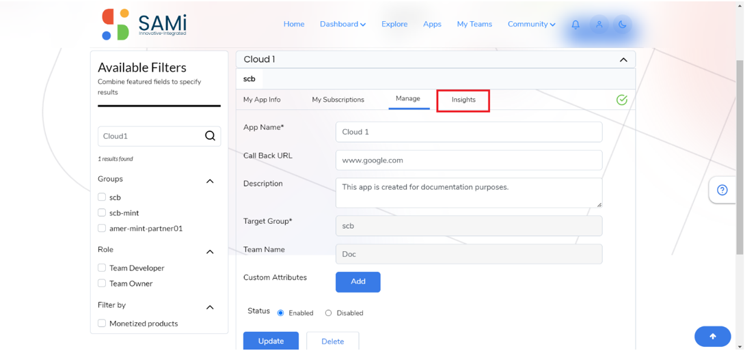The width and height of the screenshot is (745, 353).
Task: Open the help question mark icon
Action: tap(722, 190)
